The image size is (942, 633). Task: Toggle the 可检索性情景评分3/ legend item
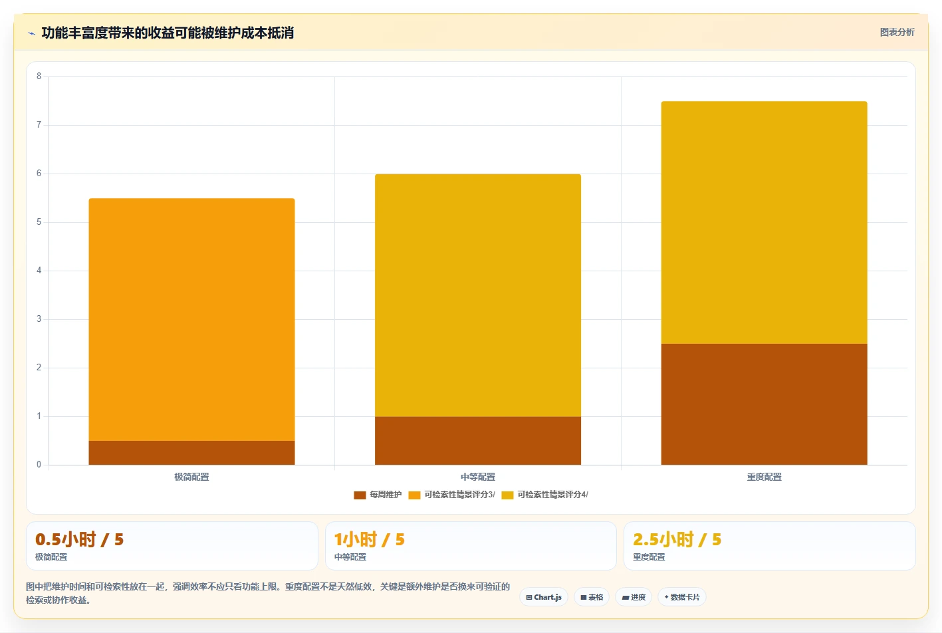(451, 495)
